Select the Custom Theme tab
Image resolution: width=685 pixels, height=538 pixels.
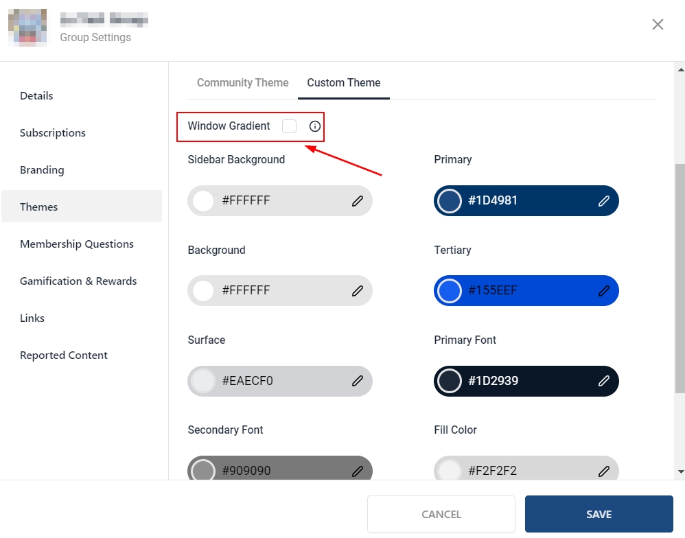tap(343, 83)
